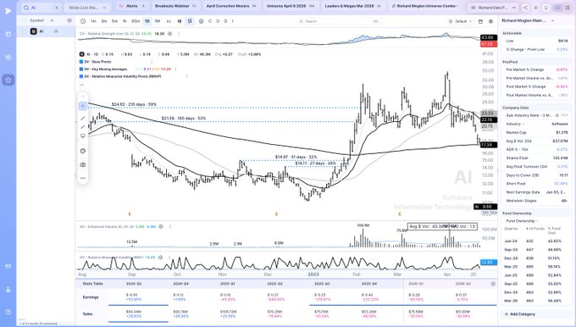The width and height of the screenshot is (576, 327).
Task: Tick the Symbol header select-all checkbox
Action: click(24, 20)
